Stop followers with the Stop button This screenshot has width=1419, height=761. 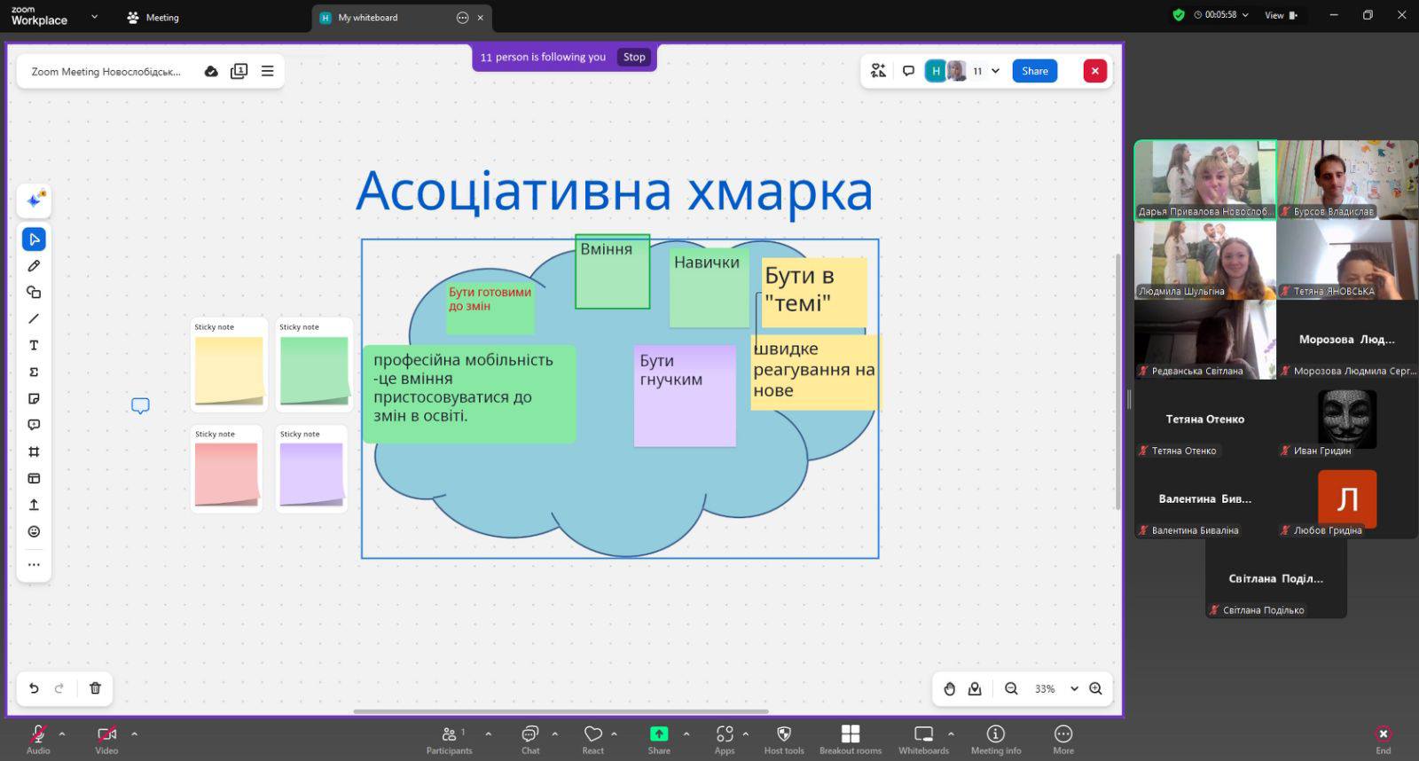(x=634, y=57)
